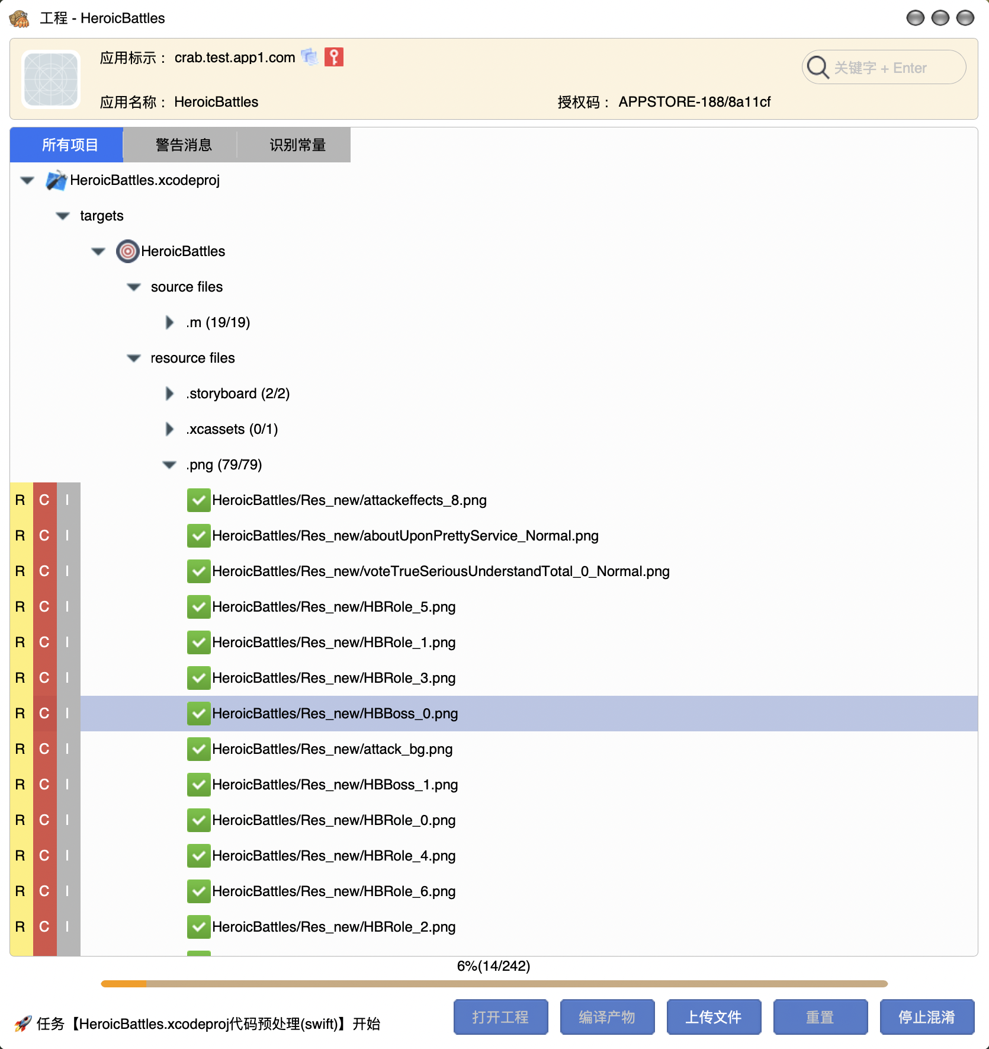This screenshot has width=989, height=1049.
Task: Collapse the .png (79/79) group
Action: click(x=169, y=465)
